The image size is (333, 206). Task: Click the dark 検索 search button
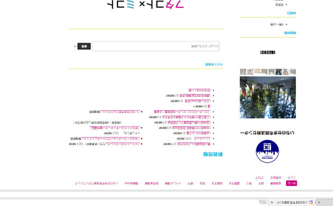pyautogui.click(x=84, y=46)
